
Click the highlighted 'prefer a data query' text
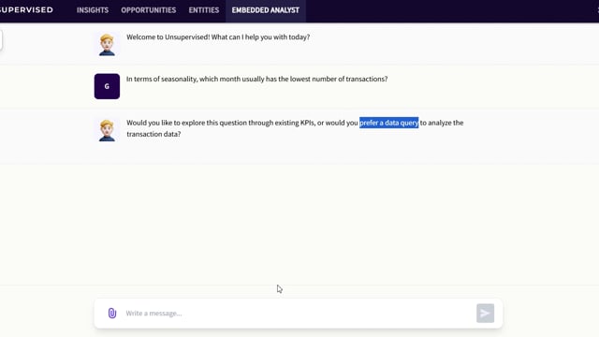[x=389, y=123]
